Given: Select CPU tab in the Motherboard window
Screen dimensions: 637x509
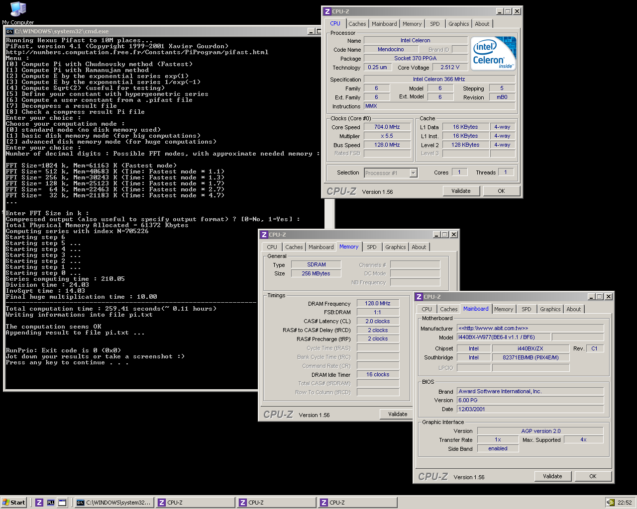Looking at the screenshot, I should (x=427, y=309).
